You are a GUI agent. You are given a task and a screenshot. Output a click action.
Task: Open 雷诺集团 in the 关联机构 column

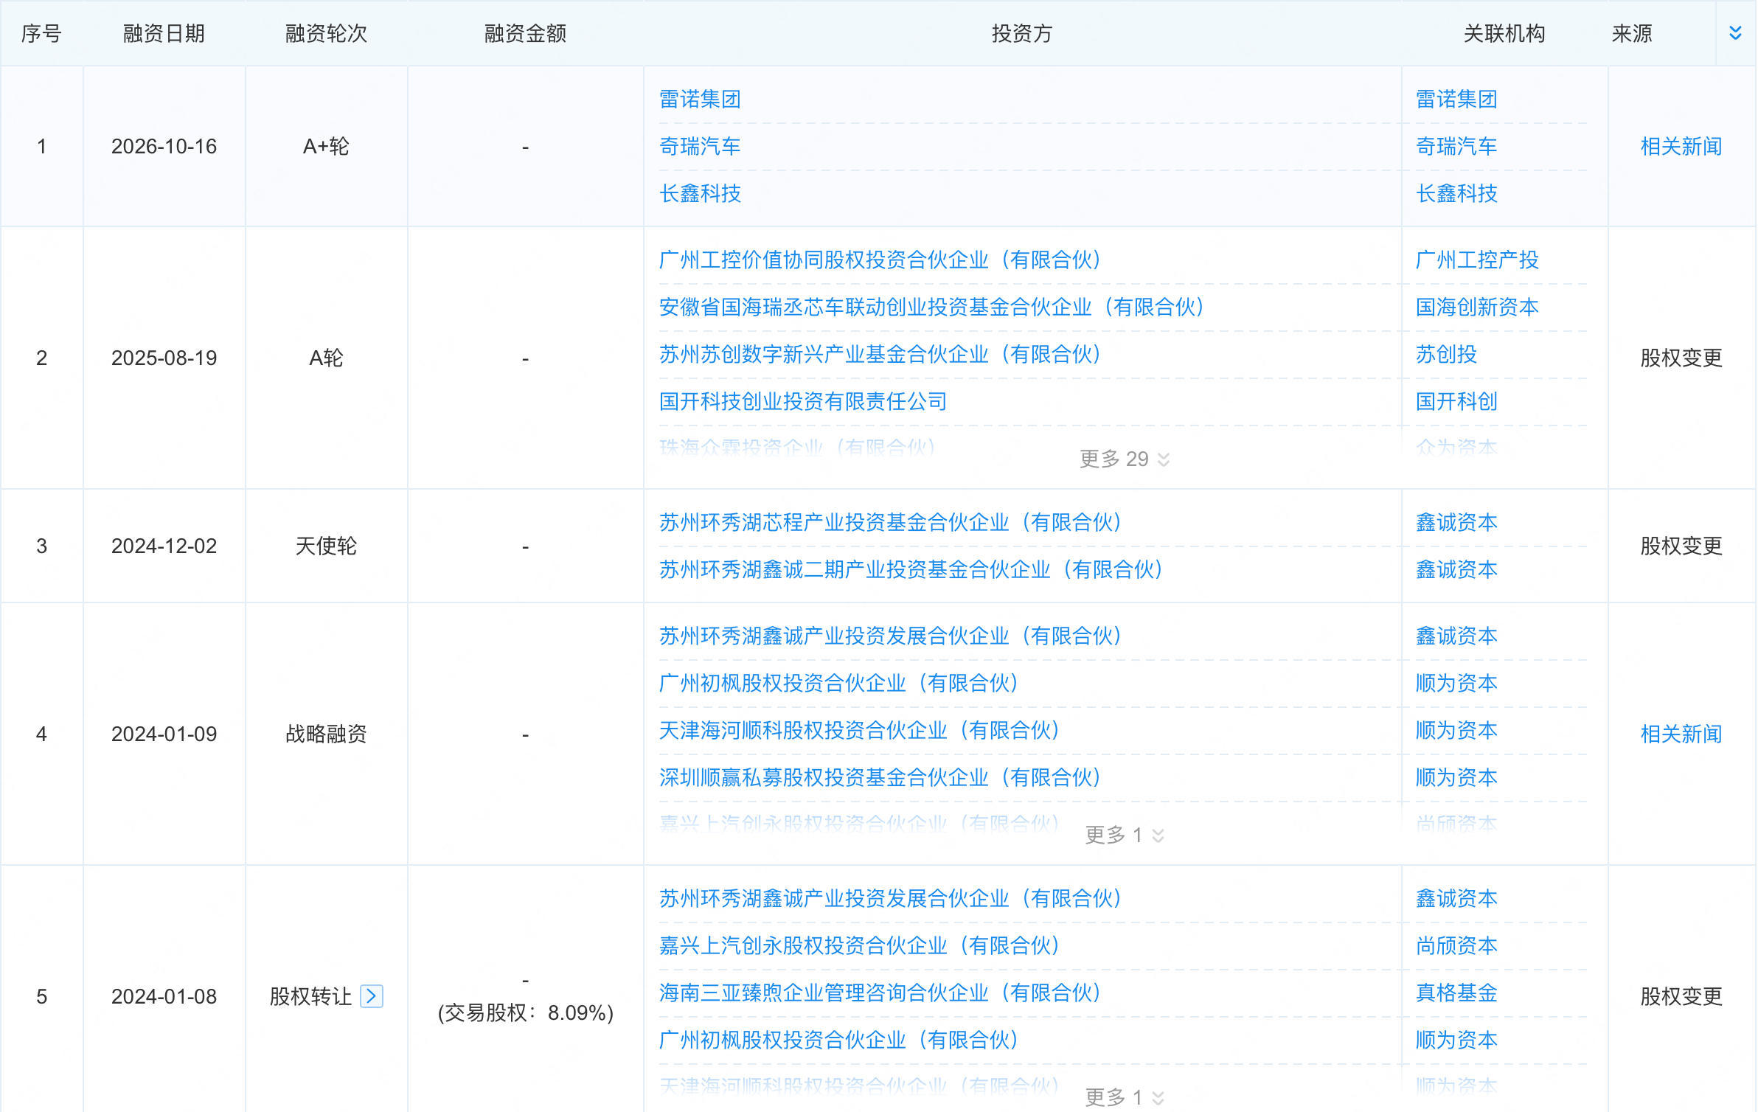click(x=1456, y=99)
